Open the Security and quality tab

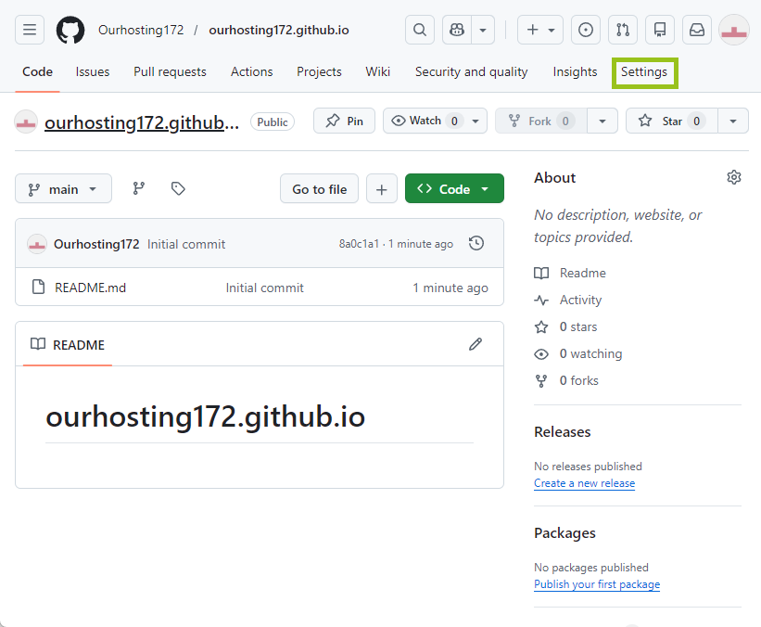tap(471, 71)
